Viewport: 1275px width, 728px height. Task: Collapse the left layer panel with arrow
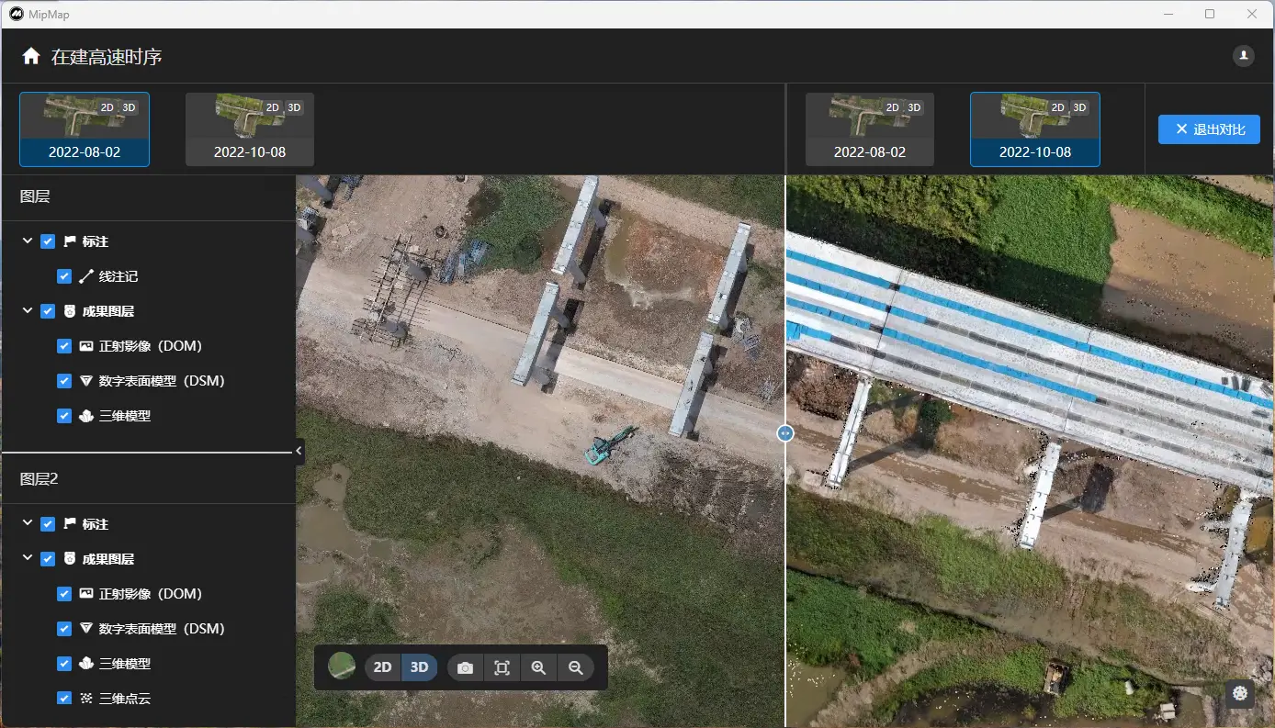299,450
